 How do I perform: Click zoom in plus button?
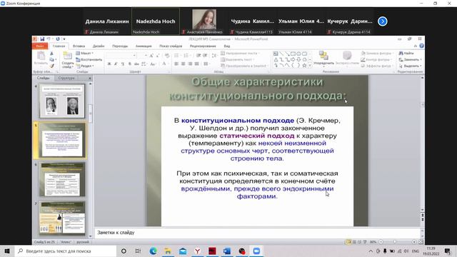pyautogui.click(x=414, y=242)
